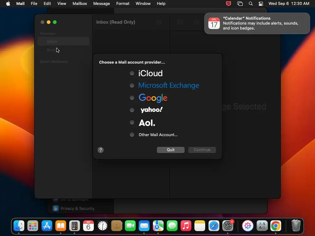This screenshot has height=236, width=315.
Task: Choose the Microsoft Exchange radio button
Action: point(132,85)
